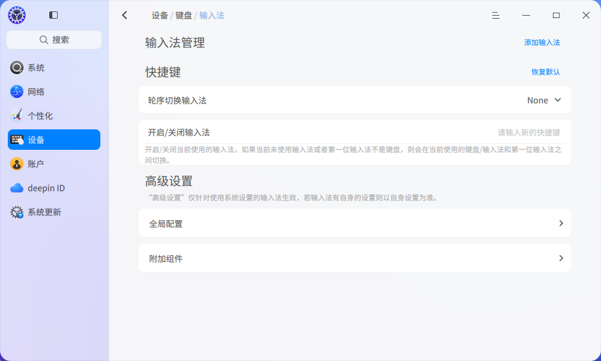Click the 开启/关闭输入法 label
Viewport: 601px width, 361px height.
click(178, 132)
